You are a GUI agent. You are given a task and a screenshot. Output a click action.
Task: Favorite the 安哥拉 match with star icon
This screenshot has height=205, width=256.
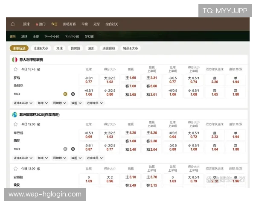pos(15,169)
